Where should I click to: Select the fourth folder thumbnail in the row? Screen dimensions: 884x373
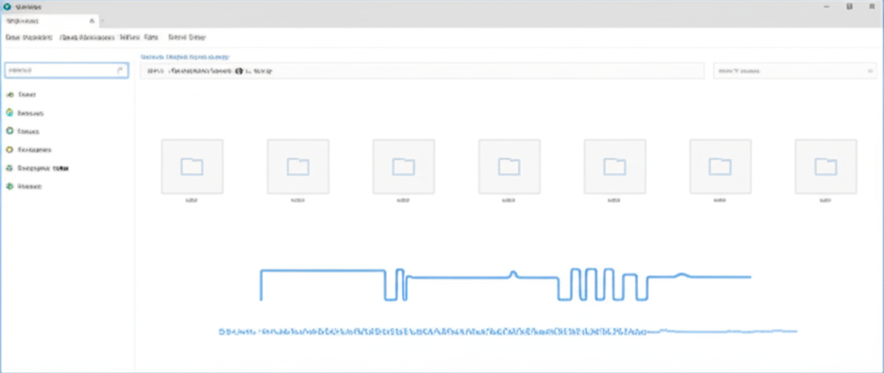pyautogui.click(x=509, y=166)
